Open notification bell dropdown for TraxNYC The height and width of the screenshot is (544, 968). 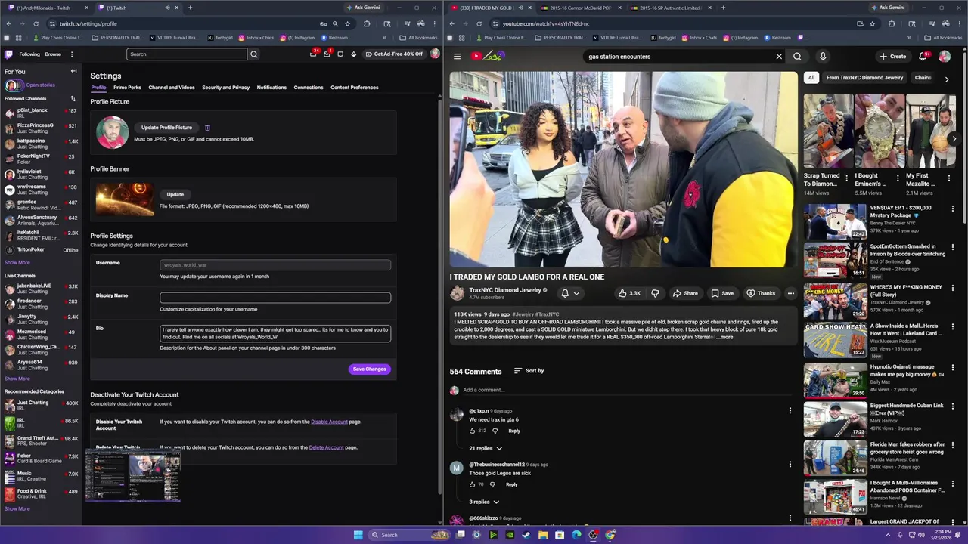point(569,293)
